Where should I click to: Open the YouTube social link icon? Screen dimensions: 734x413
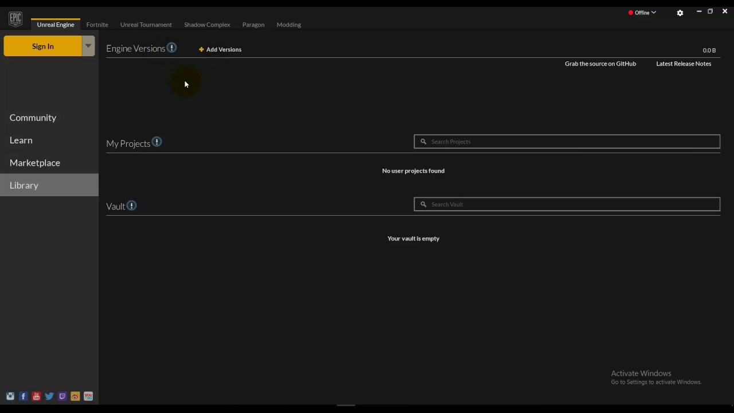coord(36,396)
